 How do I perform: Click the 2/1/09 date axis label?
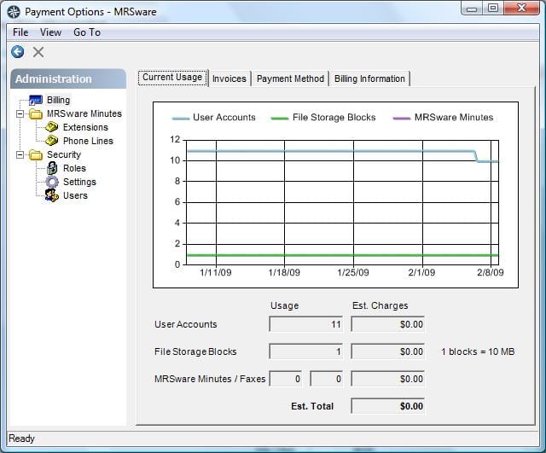[x=421, y=272]
